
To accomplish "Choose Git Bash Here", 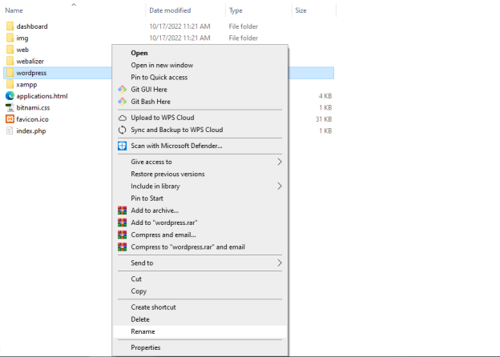I will point(200,102).
